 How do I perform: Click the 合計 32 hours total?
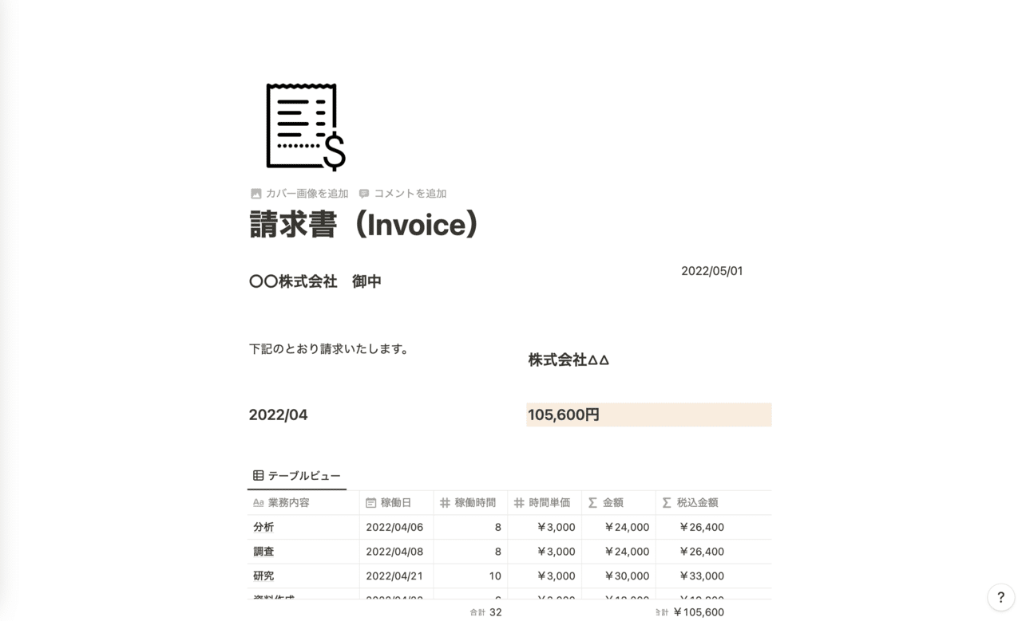point(485,612)
